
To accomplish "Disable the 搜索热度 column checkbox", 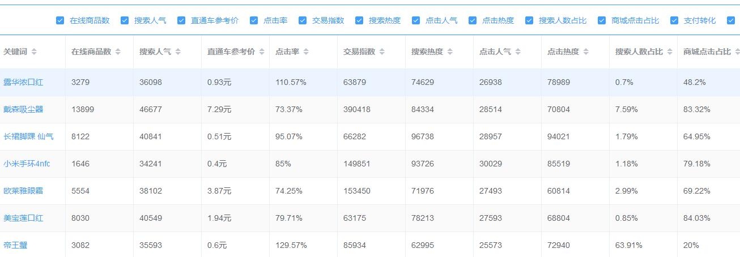I will pyautogui.click(x=359, y=20).
